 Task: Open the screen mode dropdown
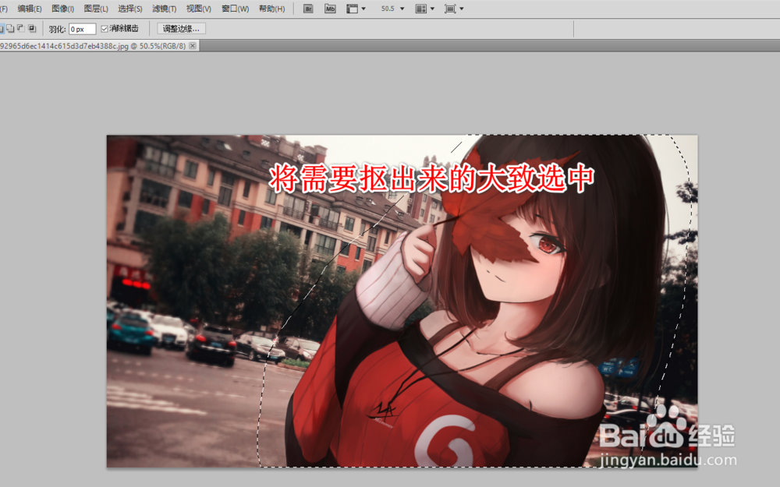click(454, 9)
